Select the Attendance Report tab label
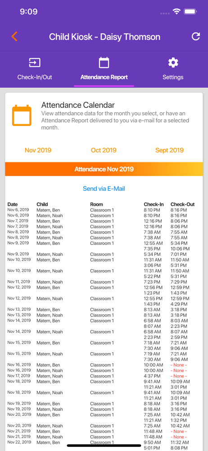 click(104, 77)
